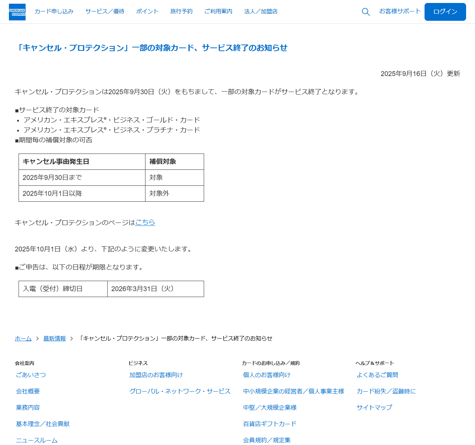The image size is (475, 445).
Task: Open the 中堅／大規模企業様 link
Action: [x=270, y=408]
